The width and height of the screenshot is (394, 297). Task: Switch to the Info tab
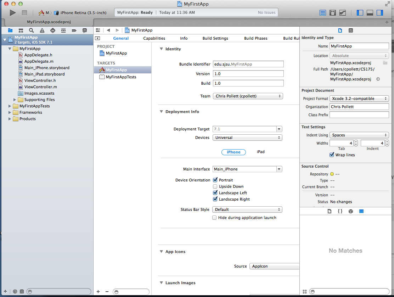pyautogui.click(x=184, y=38)
